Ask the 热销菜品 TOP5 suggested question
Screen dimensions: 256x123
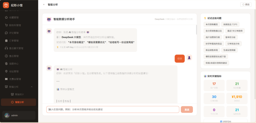coord(230,24)
